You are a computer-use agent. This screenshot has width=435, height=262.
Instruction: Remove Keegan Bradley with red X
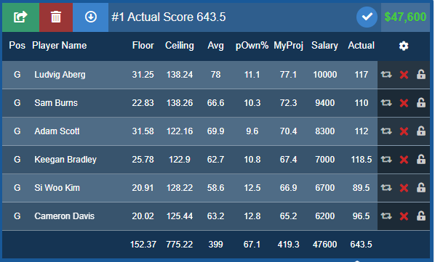click(x=404, y=160)
